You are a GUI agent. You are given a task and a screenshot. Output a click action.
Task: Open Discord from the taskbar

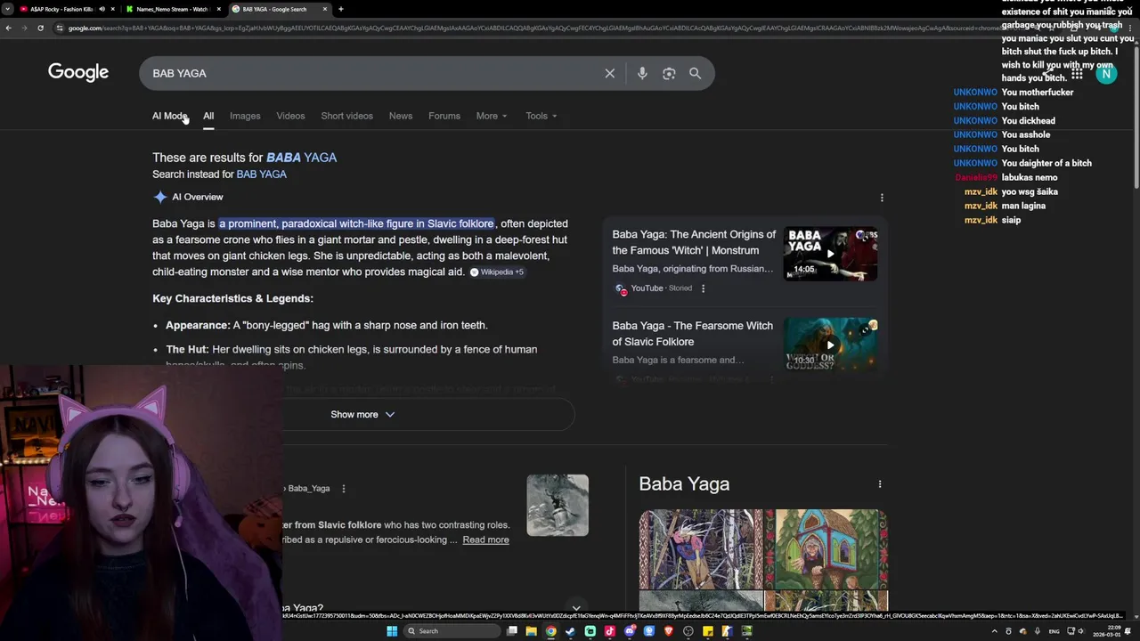[x=629, y=631]
